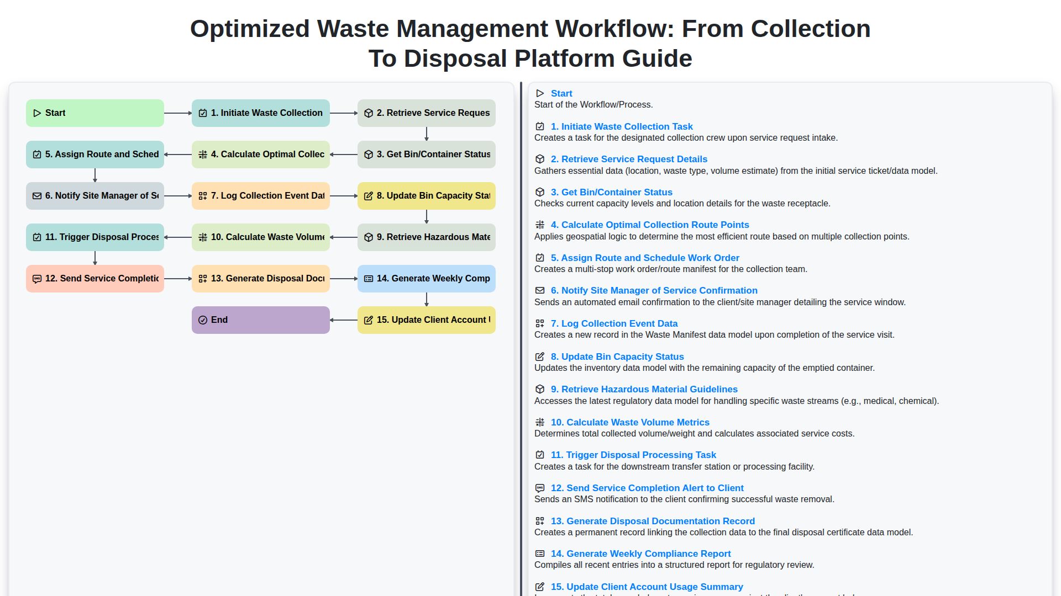Screen dimensions: 1061x596
Task: Click the edit icon on Update Bin Capacity Status
Action: 369,195
